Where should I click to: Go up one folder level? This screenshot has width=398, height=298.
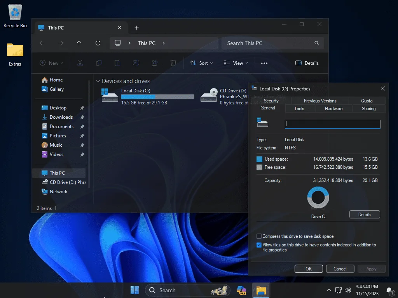pyautogui.click(x=79, y=43)
